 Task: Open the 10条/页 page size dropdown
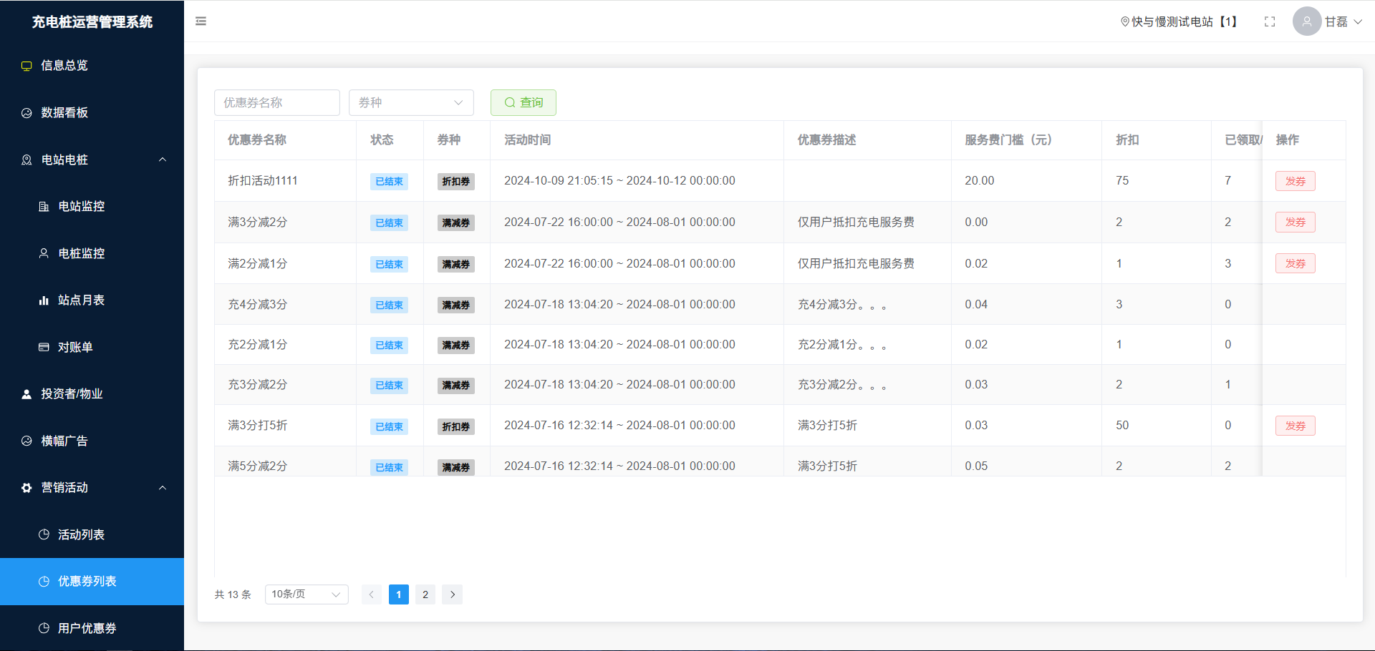coord(307,594)
